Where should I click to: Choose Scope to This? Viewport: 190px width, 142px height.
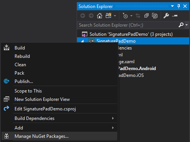pos(59,91)
